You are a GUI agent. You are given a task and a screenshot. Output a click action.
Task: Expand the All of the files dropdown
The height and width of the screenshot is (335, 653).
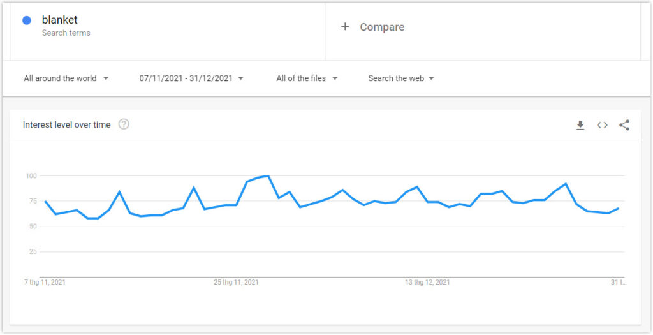point(307,78)
